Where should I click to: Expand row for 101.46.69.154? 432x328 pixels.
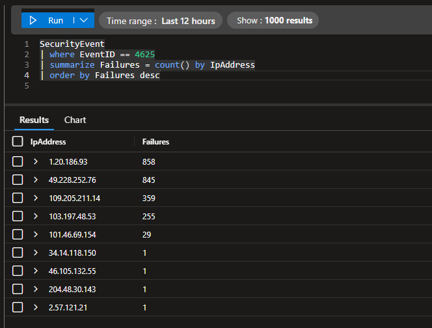(x=36, y=234)
